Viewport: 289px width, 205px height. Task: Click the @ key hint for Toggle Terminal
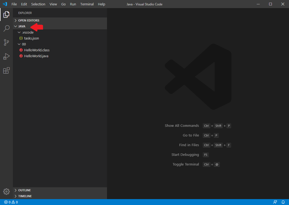(x=217, y=164)
